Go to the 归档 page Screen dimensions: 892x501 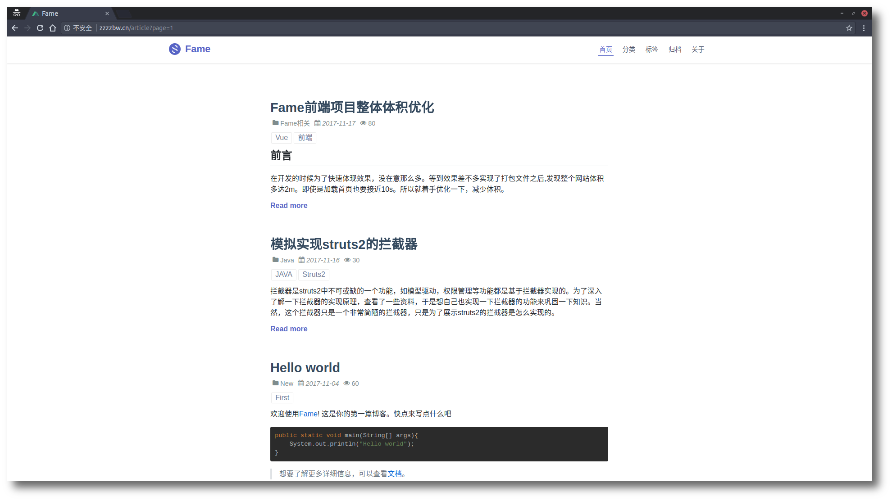674,50
